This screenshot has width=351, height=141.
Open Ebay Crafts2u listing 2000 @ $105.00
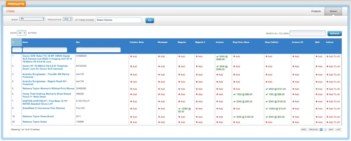[276, 102]
